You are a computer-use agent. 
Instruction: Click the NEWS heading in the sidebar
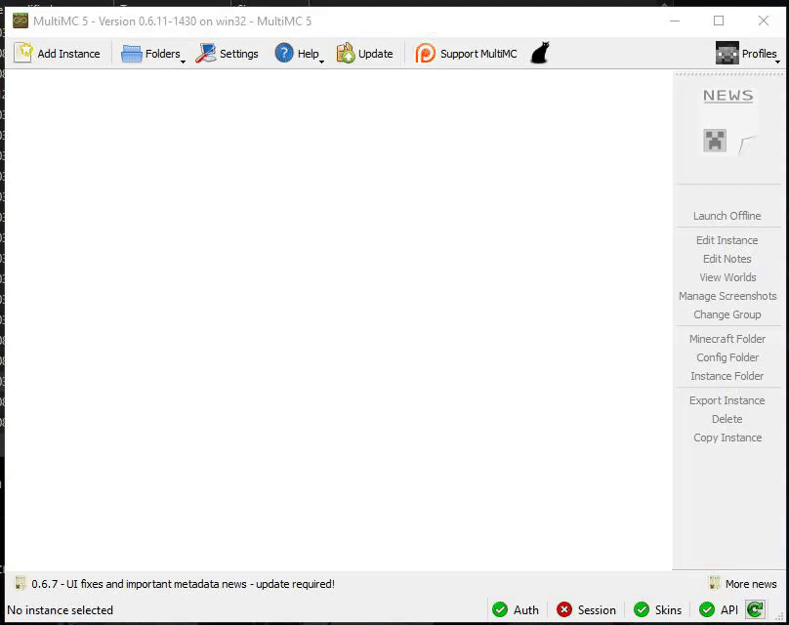point(728,95)
